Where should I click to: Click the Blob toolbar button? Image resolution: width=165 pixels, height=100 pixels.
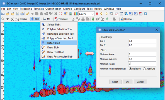[x=35, y=19]
